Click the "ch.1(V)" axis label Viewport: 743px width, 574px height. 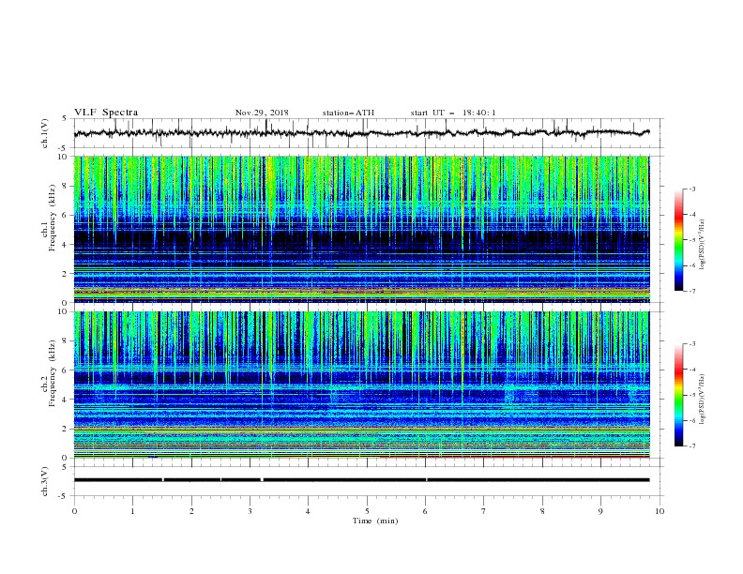(45, 133)
